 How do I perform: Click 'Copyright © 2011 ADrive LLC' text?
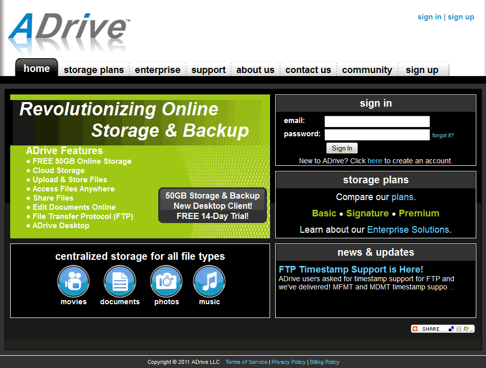click(x=183, y=362)
